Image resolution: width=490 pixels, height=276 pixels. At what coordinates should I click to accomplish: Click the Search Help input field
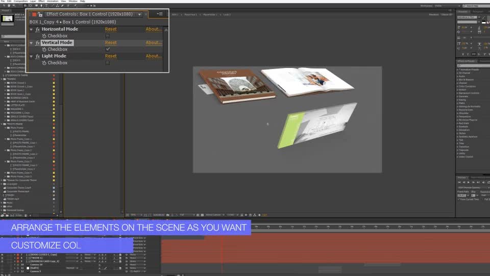pos(476,6)
